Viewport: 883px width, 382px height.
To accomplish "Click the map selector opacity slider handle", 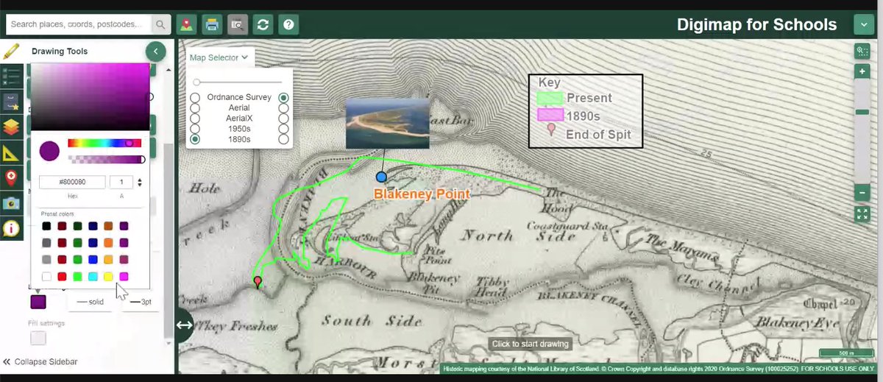I will (x=196, y=82).
